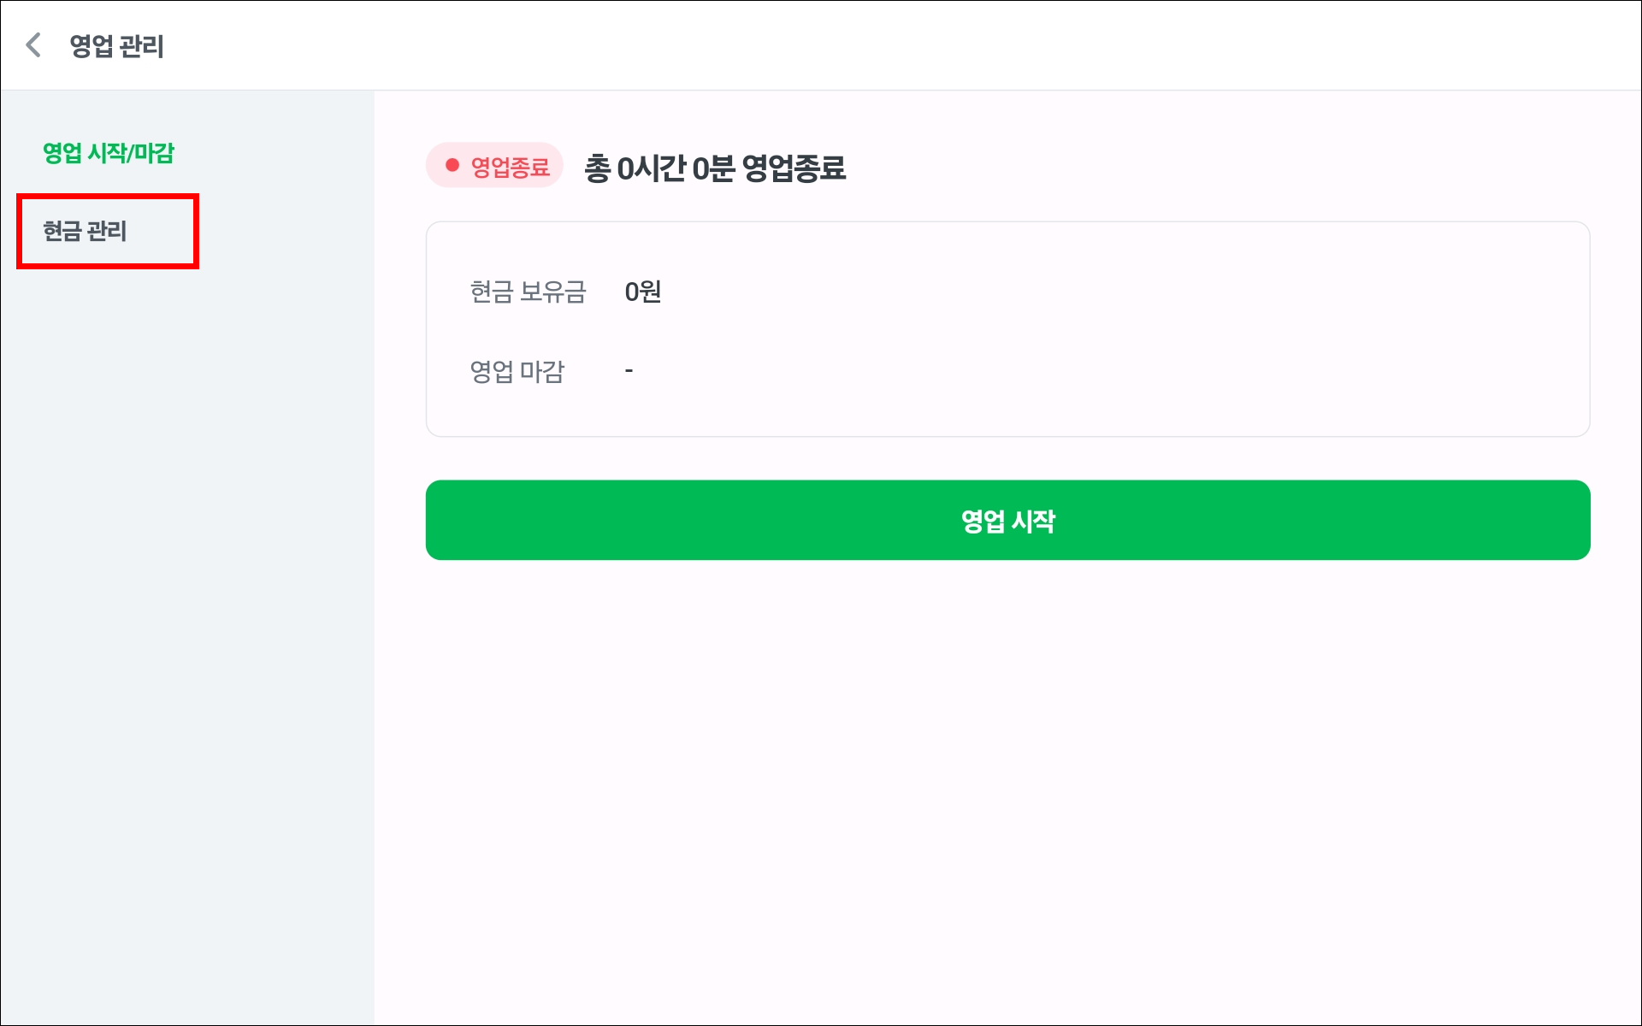Image resolution: width=1642 pixels, height=1026 pixels.
Task: Click empty space in the left sidebar
Action: [x=186, y=598]
